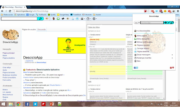Open my user page icon in the toolbar
Viewport: 180px width, 112px height.
pos(53,19)
